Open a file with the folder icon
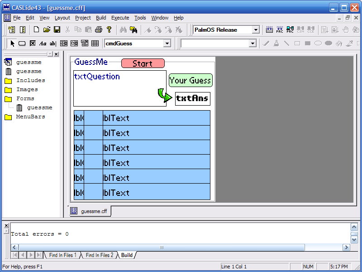Viewport: 362px width, 272px height. pyautogui.click(x=47, y=30)
